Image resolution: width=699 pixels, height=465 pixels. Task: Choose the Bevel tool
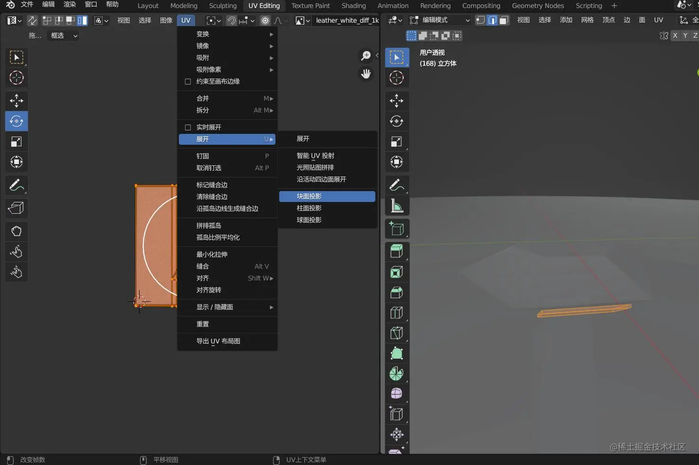coord(397,292)
